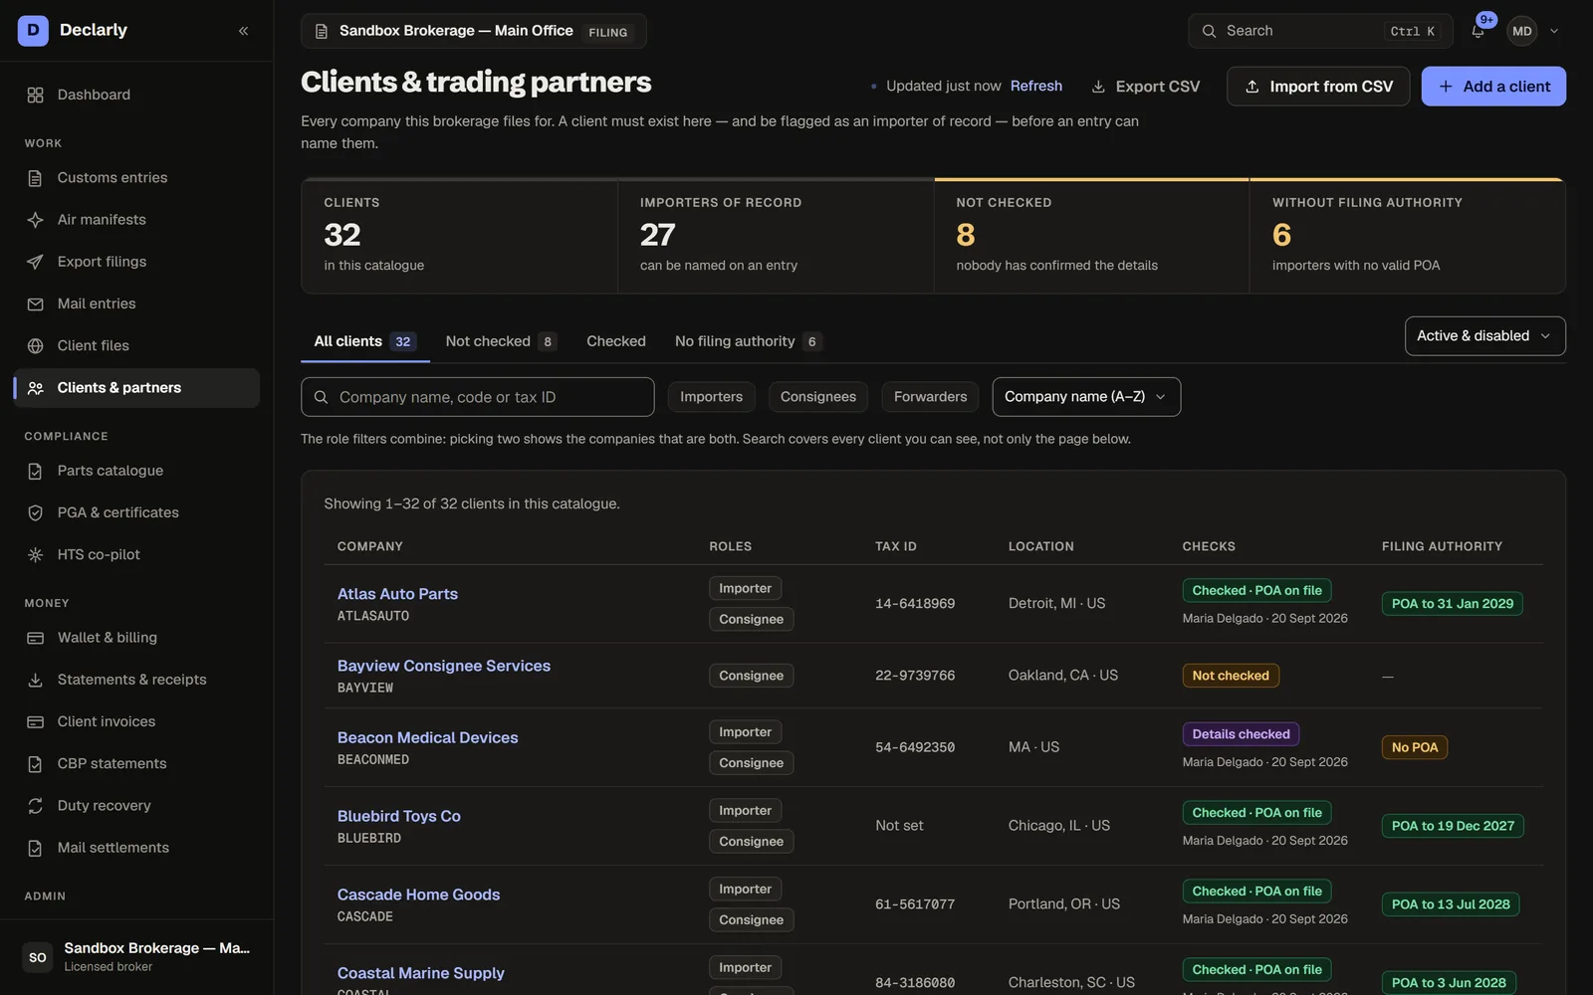Click the Air manifests sparkle icon
Image resolution: width=1593 pixels, height=995 pixels.
pos(36,220)
